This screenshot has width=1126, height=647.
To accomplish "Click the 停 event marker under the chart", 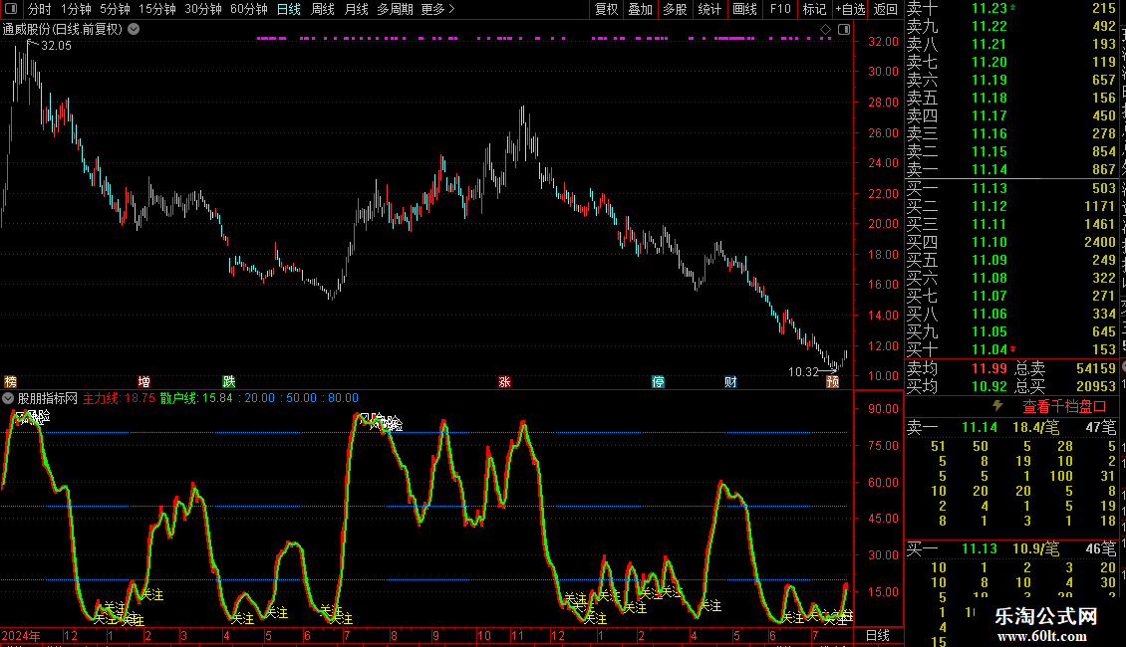I will click(658, 381).
